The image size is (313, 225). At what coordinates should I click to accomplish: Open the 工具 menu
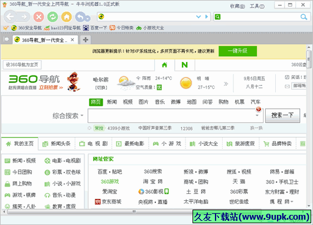(x=257, y=6)
